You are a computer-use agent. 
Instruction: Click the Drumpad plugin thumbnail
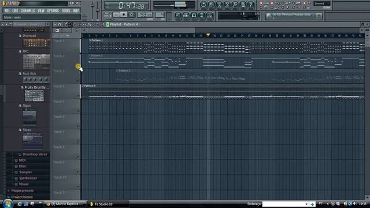(x=36, y=43)
